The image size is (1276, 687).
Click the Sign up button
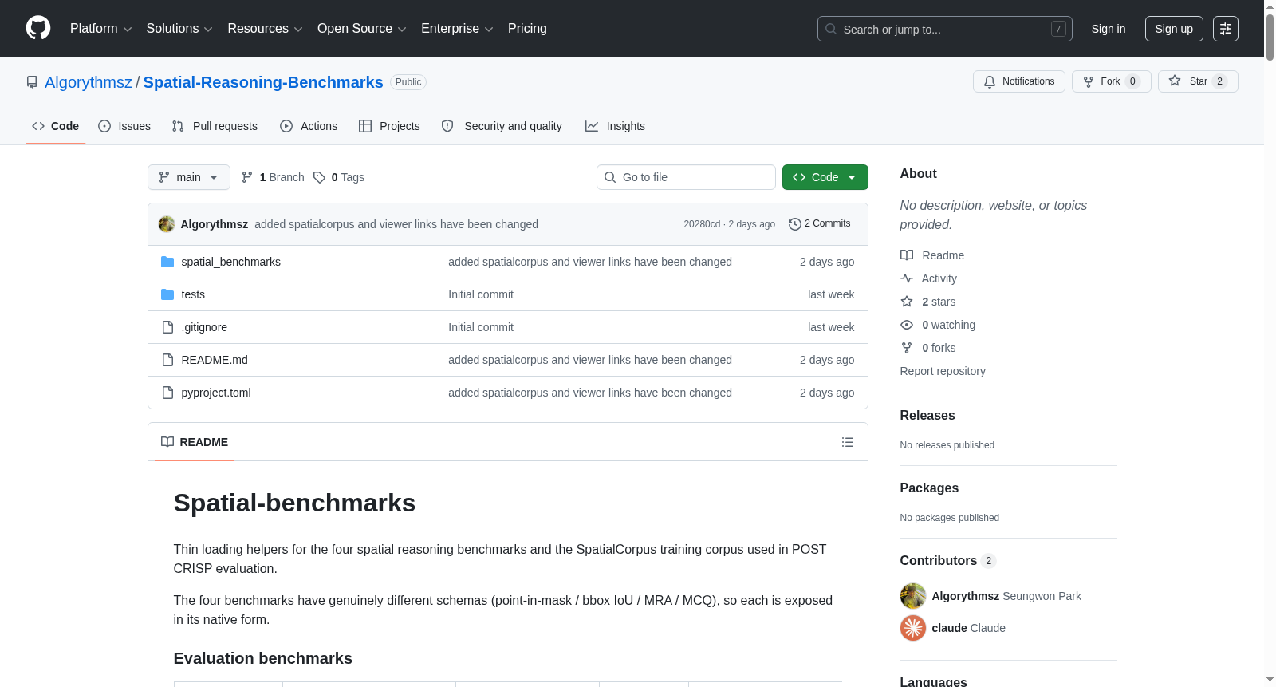tap(1174, 29)
